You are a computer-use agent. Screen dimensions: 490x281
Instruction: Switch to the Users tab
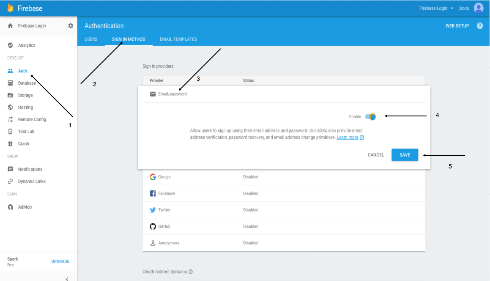[x=91, y=39]
